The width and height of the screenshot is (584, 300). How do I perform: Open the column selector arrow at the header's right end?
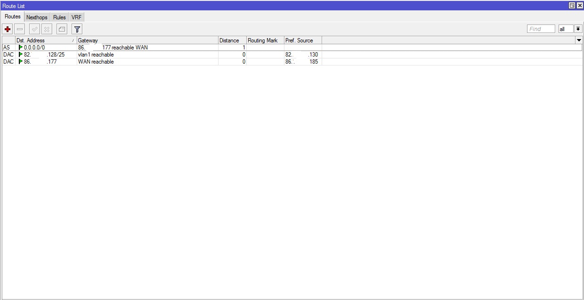click(579, 41)
